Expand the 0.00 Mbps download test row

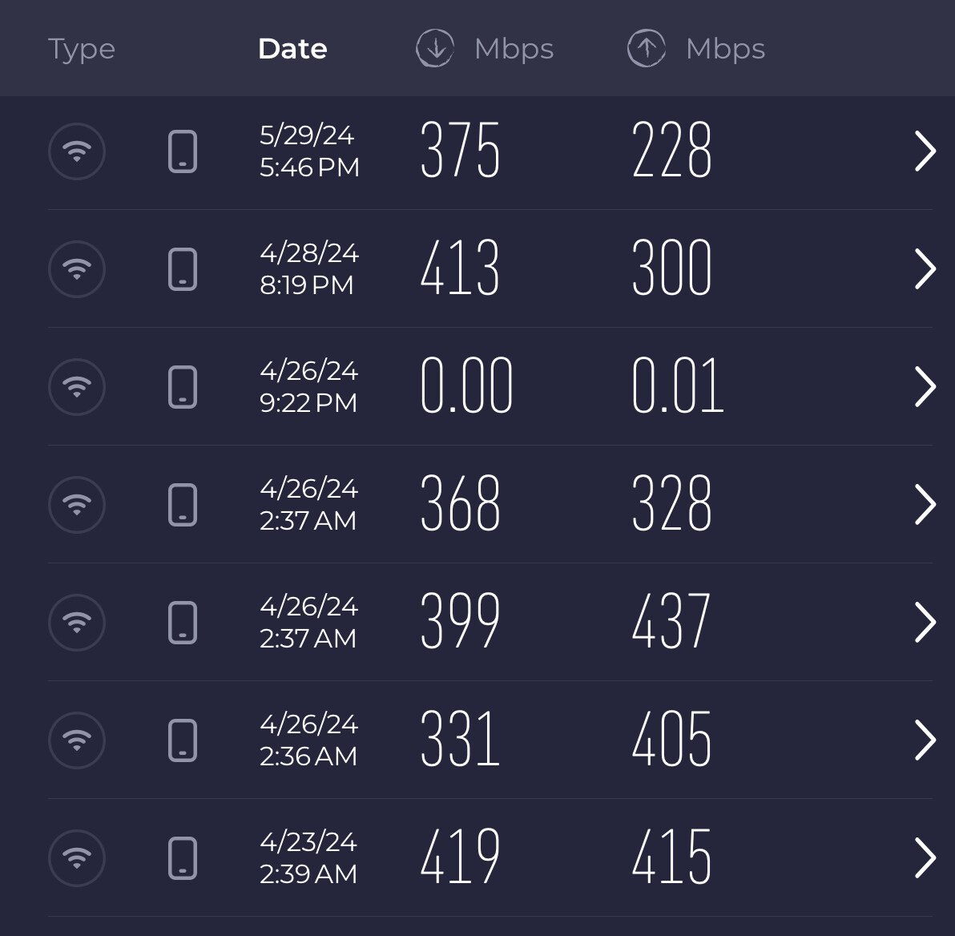(x=925, y=387)
